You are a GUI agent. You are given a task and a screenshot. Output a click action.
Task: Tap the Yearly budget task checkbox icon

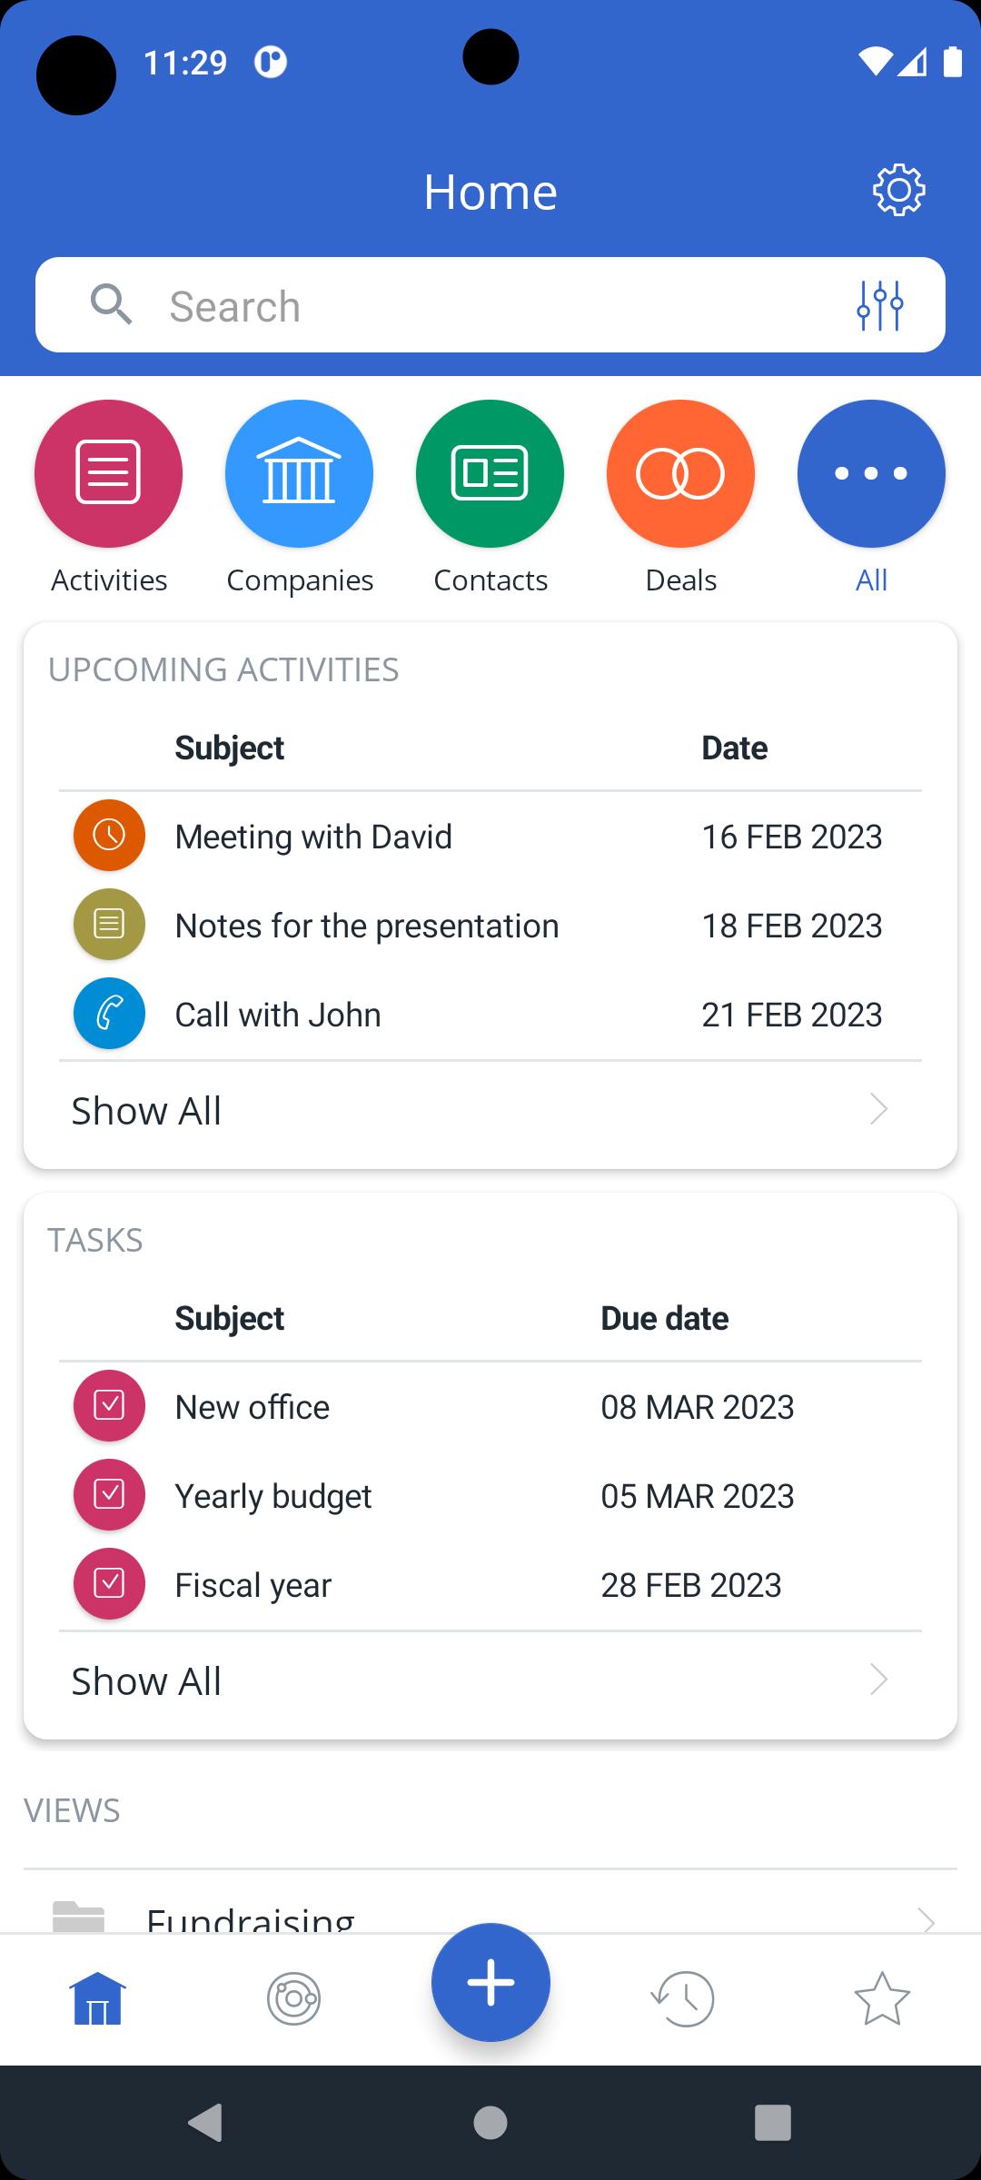pos(109,1495)
